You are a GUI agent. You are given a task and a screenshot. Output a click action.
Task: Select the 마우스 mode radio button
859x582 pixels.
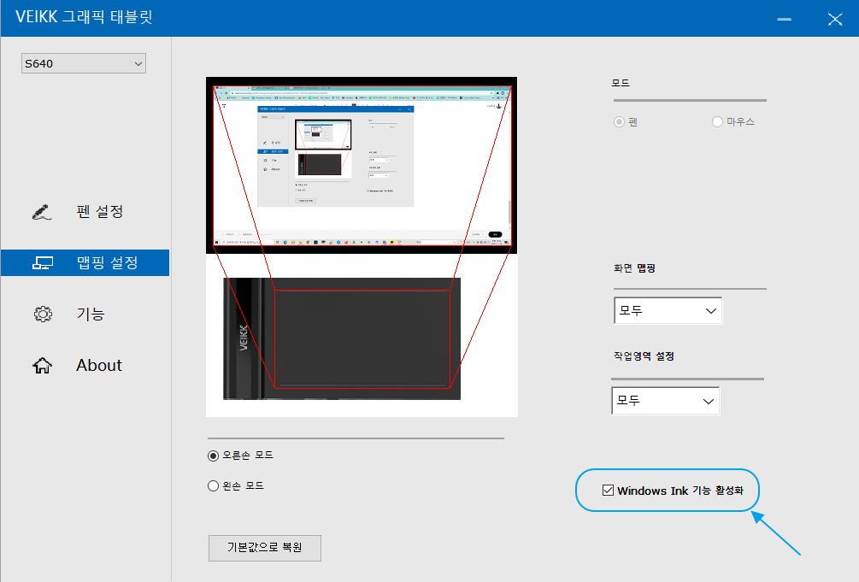click(717, 121)
